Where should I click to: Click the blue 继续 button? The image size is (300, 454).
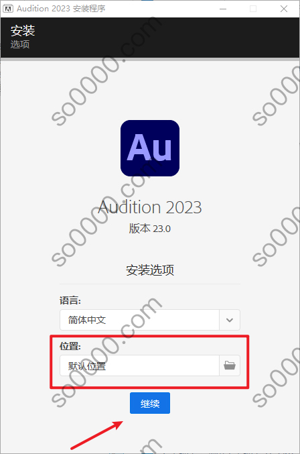150,403
